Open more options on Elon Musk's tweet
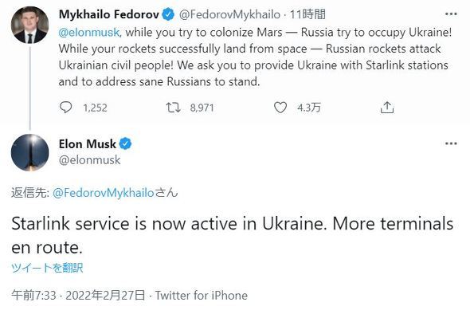The width and height of the screenshot is (470, 310). coord(451,143)
